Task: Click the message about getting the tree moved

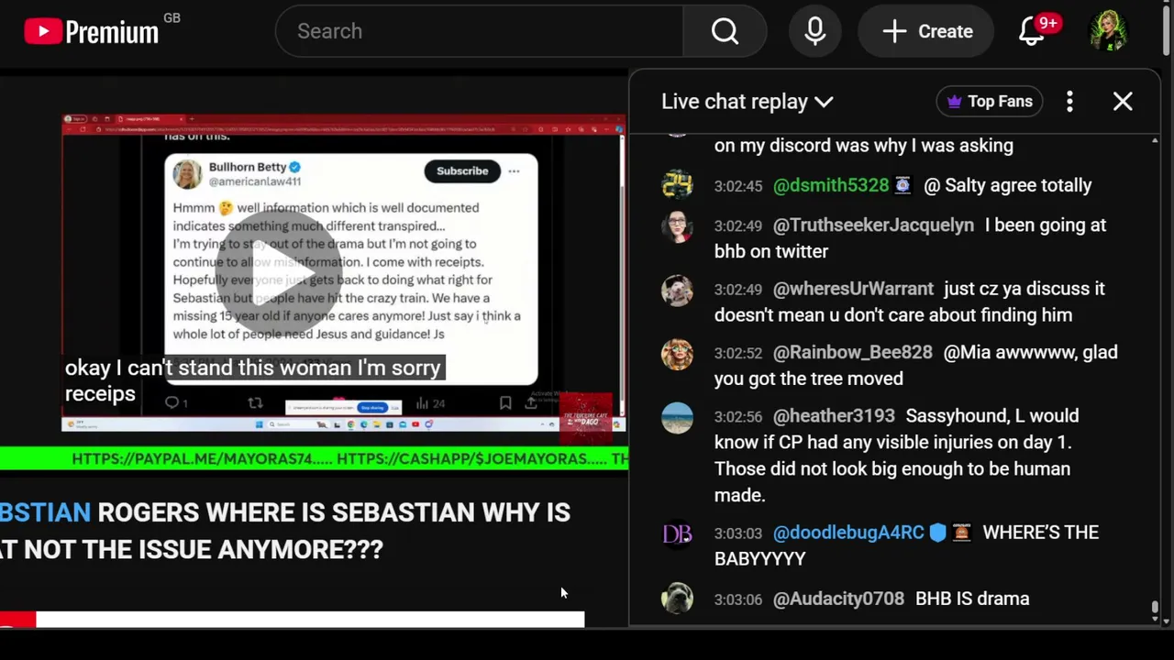Action: click(916, 365)
